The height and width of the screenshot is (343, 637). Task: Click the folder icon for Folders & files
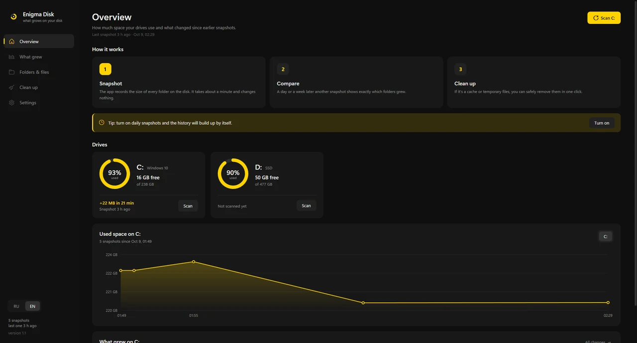point(11,72)
